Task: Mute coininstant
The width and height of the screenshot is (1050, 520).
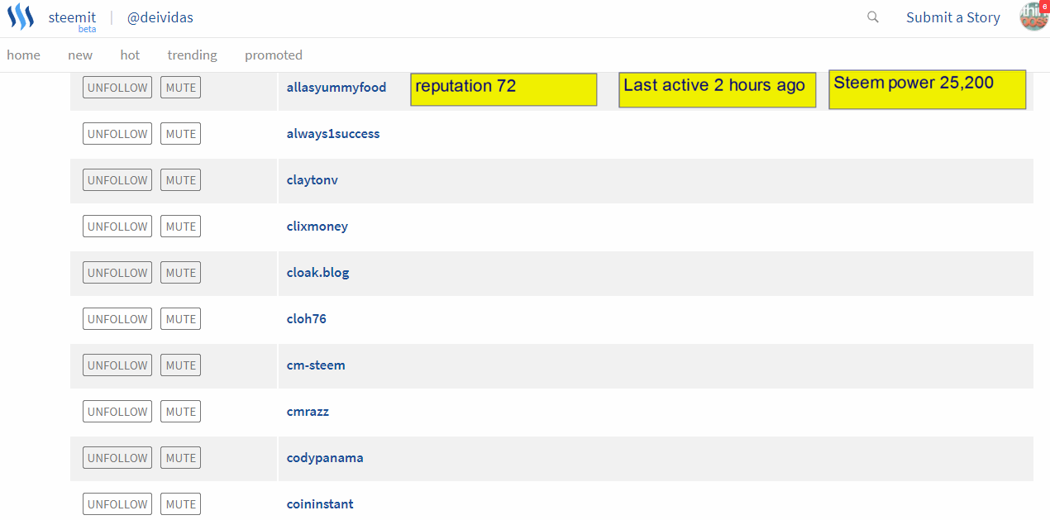Action: pos(180,504)
